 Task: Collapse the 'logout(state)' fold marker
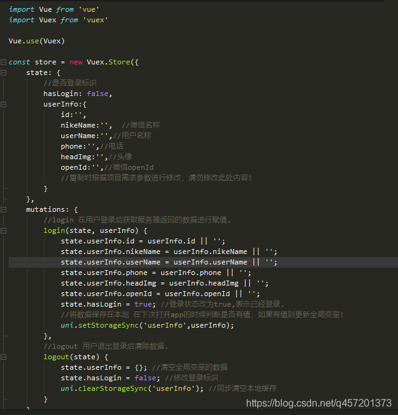tap(4, 357)
